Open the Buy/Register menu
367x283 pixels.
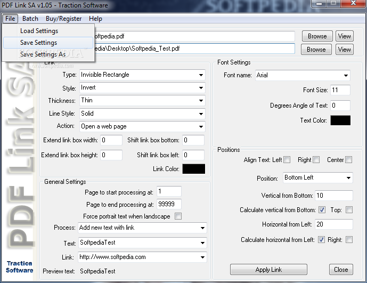coord(64,19)
